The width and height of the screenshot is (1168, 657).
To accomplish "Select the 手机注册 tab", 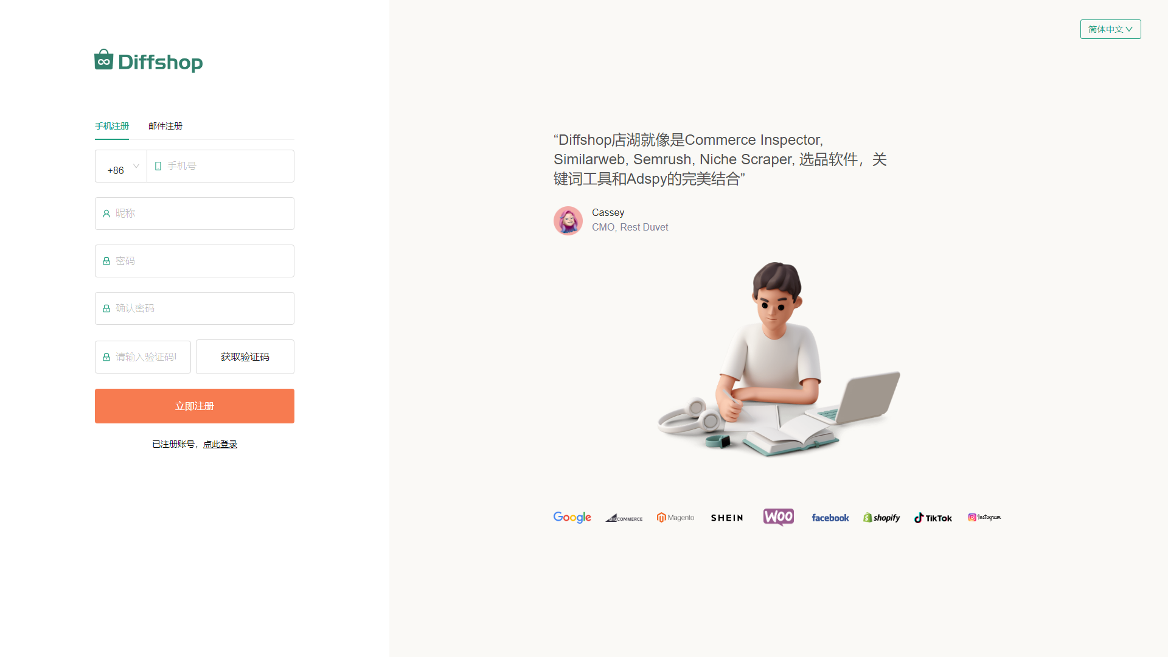I will point(112,126).
